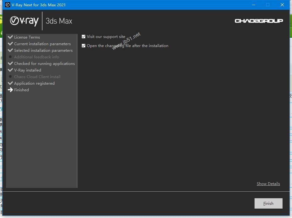Viewport: 292px width, 218px height.
Task: Click checkmark beside Application registered
Action: pos(10,83)
